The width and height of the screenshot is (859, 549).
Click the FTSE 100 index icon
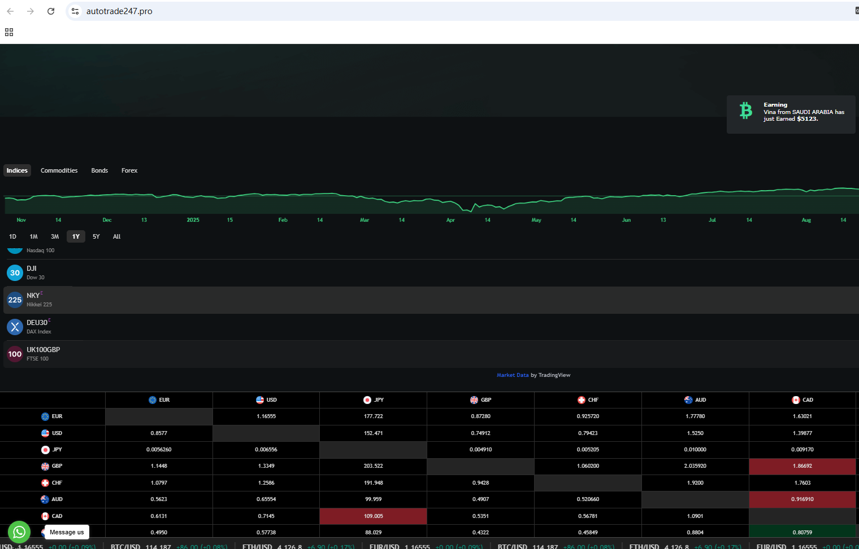point(15,354)
